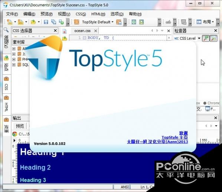This screenshot has height=192, width=222.
Task: Click the first magnifier icon in 检查器
Action: coord(206,38)
